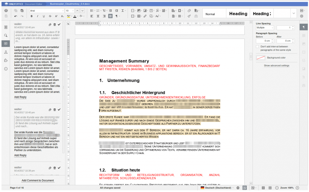Click Add Comment to Document

pos(38,181)
